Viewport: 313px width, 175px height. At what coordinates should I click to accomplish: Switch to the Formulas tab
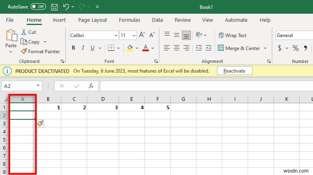[x=129, y=20]
